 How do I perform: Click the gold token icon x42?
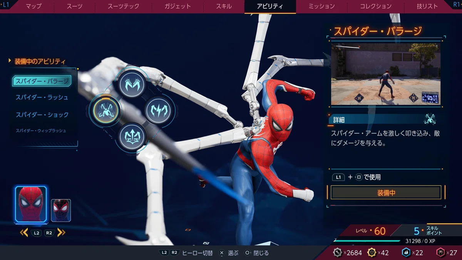click(372, 253)
